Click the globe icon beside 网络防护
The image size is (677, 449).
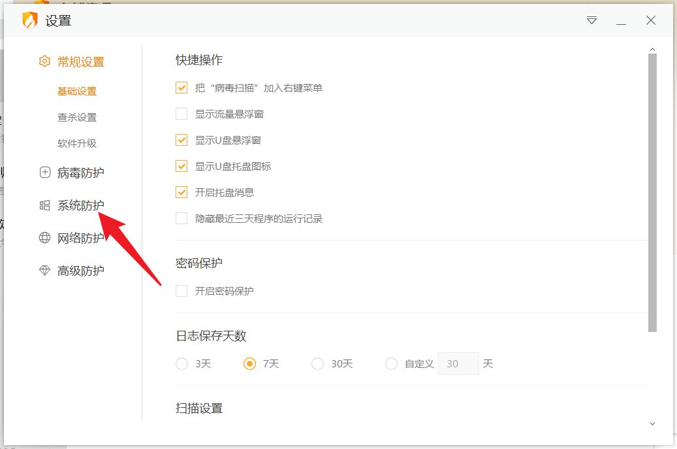[44, 238]
